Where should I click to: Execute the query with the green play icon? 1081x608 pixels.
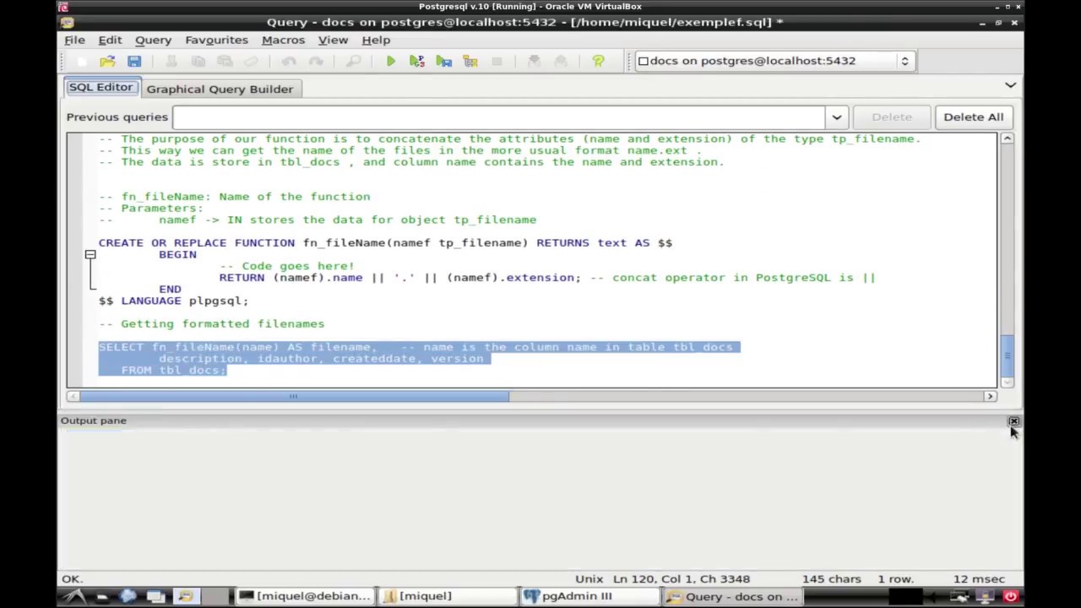click(390, 61)
